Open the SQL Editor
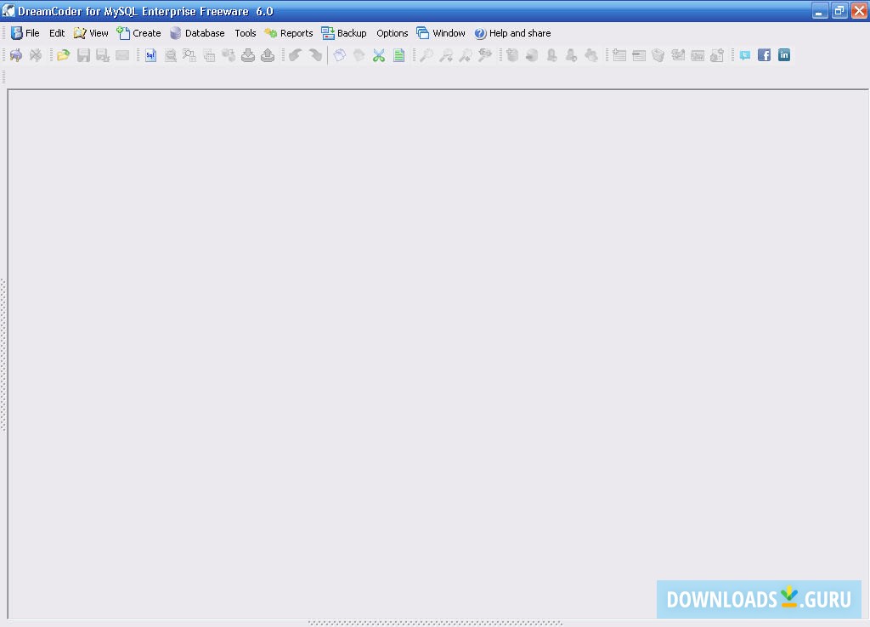 coord(150,54)
